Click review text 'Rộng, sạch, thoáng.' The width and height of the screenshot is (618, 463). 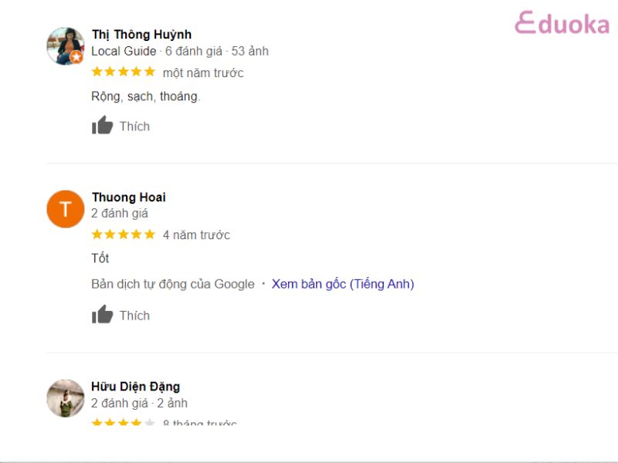click(145, 96)
